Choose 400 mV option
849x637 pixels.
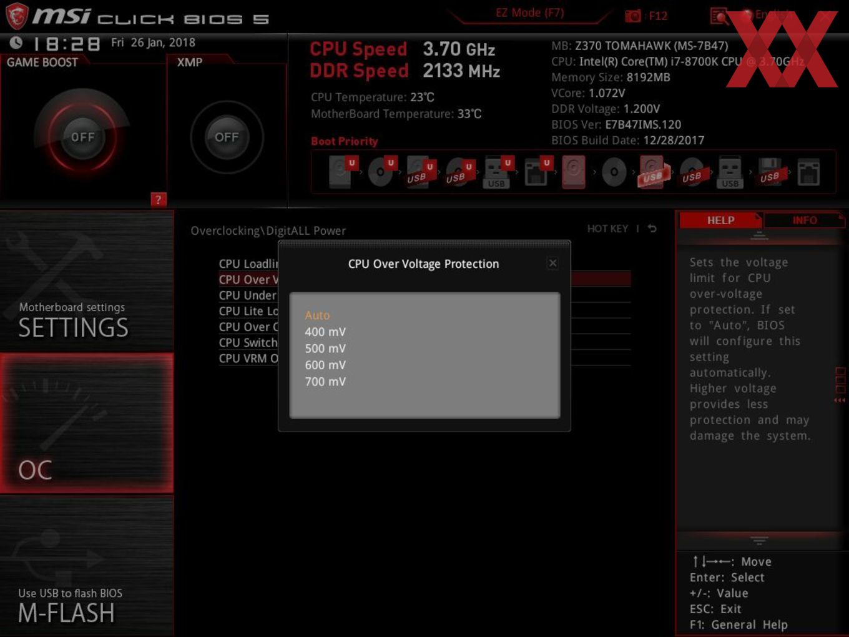325,332
